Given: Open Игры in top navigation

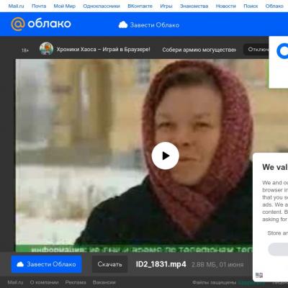Looking at the screenshot, I should tap(166, 6).
